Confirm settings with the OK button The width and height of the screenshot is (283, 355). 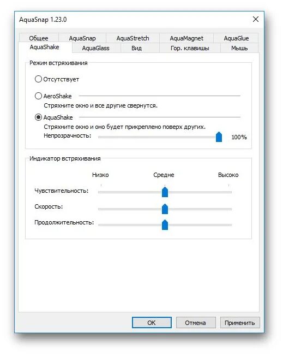click(152, 322)
